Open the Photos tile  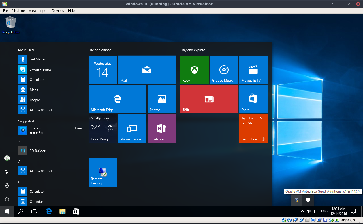tap(162, 99)
